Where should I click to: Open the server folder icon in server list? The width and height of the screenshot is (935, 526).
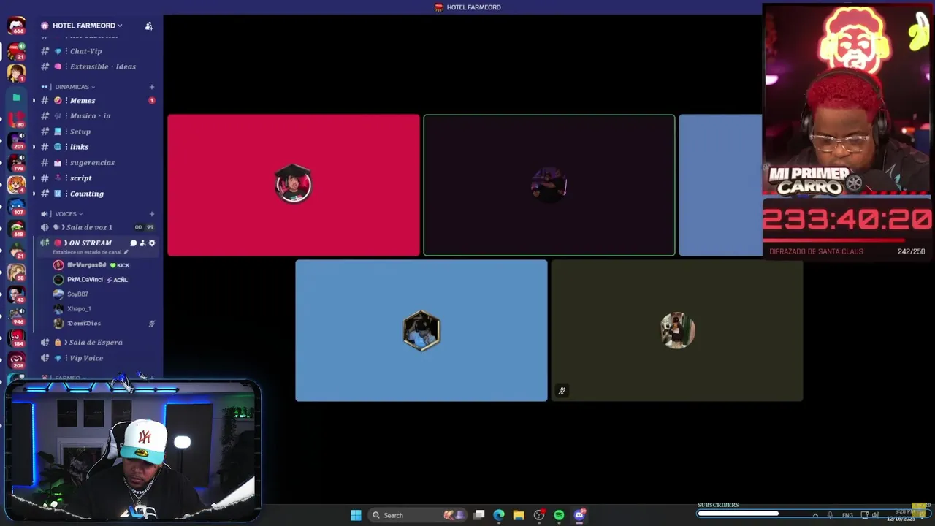coord(16,96)
